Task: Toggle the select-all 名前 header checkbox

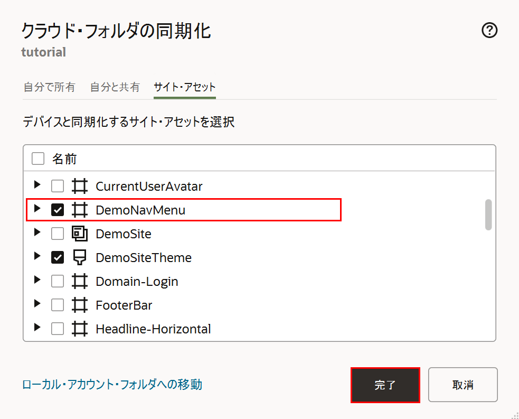Action: (x=38, y=159)
